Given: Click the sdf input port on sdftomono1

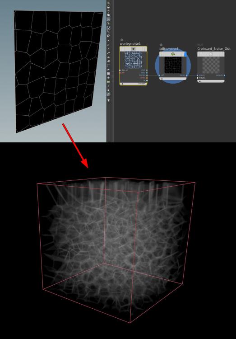Looking at the screenshot, I should [159, 75].
